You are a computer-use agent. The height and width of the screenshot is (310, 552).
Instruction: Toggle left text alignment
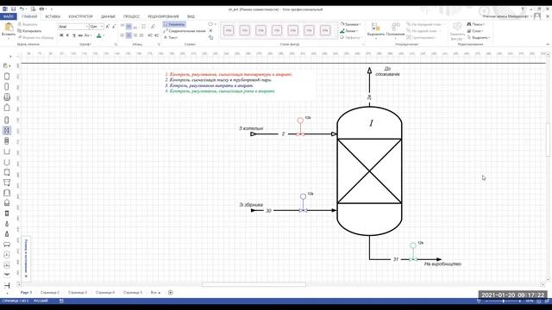point(122,35)
